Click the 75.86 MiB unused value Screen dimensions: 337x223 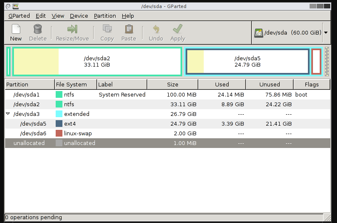(x=278, y=94)
